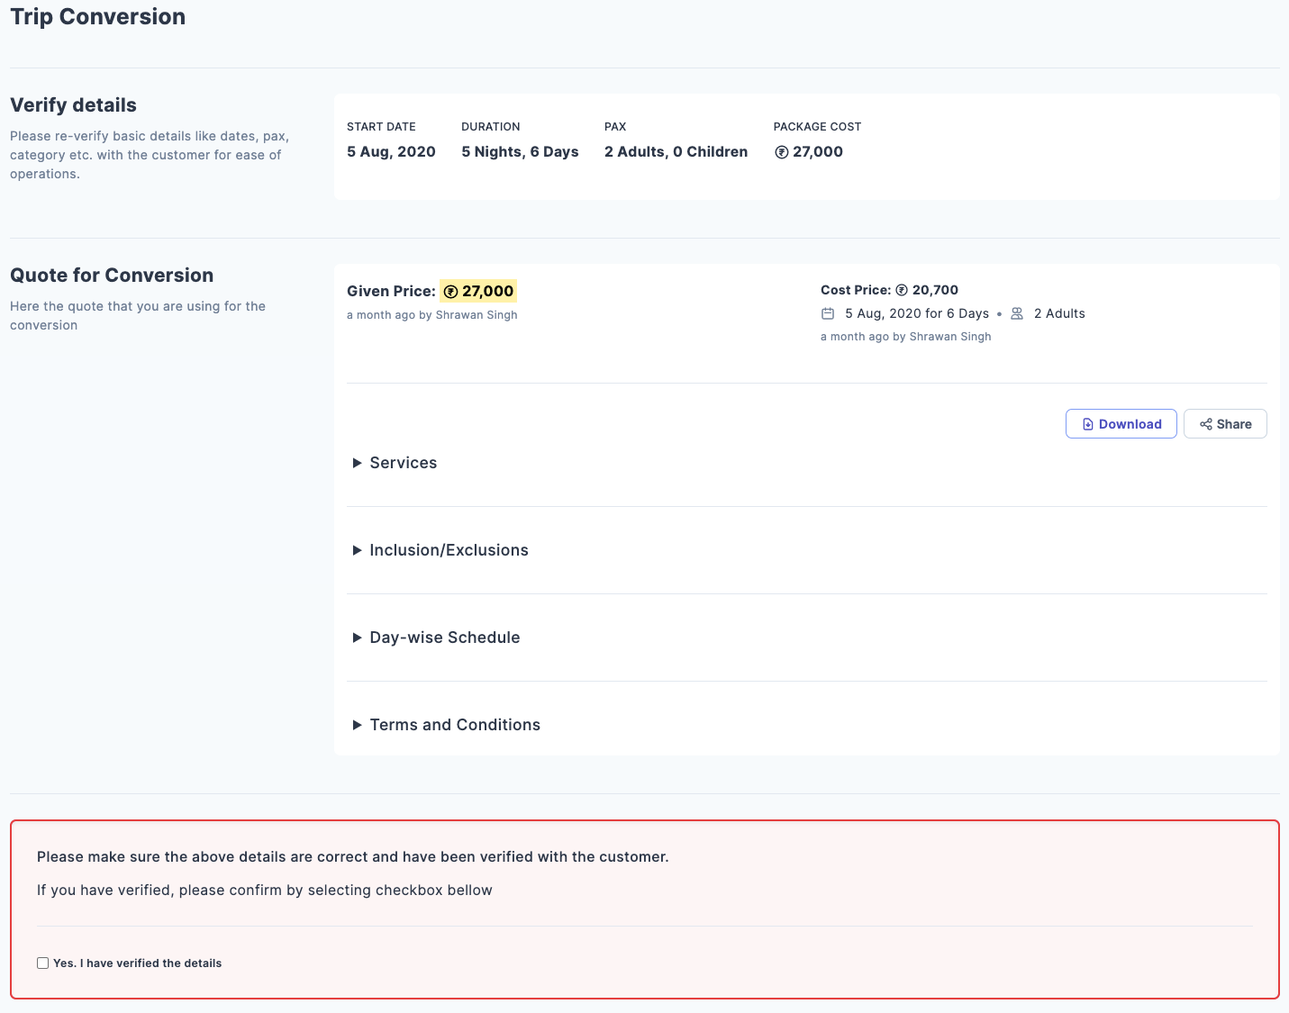Screen dimensions: 1289x1013
Task: Click the Services disclosure triangle icon
Action: click(358, 462)
